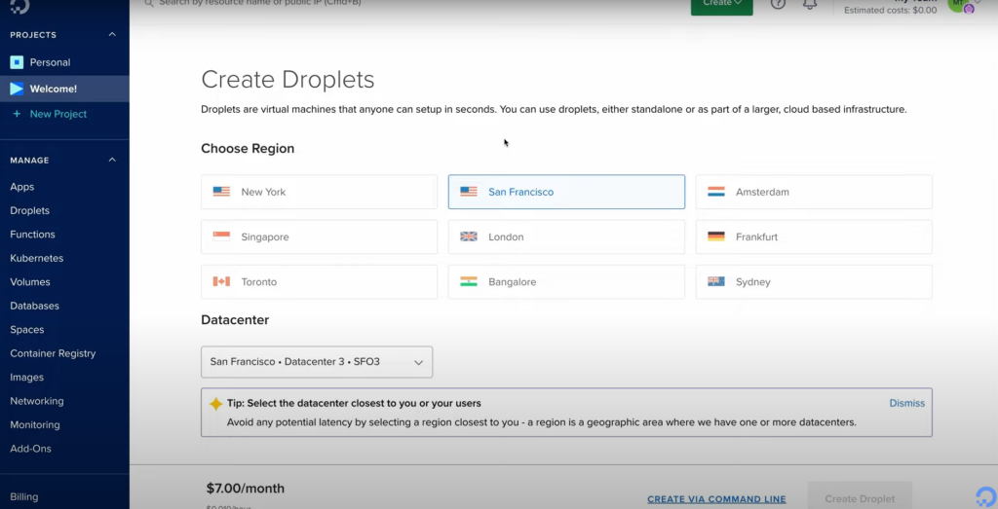Select the Singapore region
The height and width of the screenshot is (509, 998).
[x=319, y=237]
